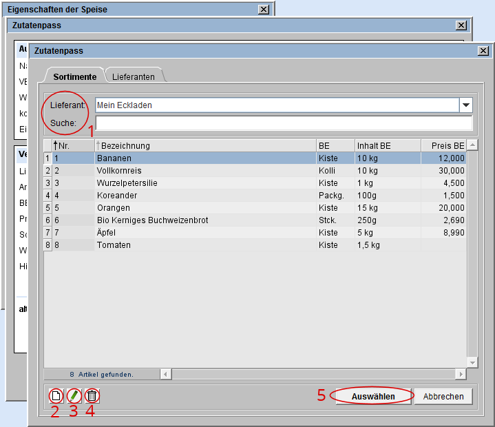Click the Abbrechen button
The width and height of the screenshot is (495, 427).
443,397
